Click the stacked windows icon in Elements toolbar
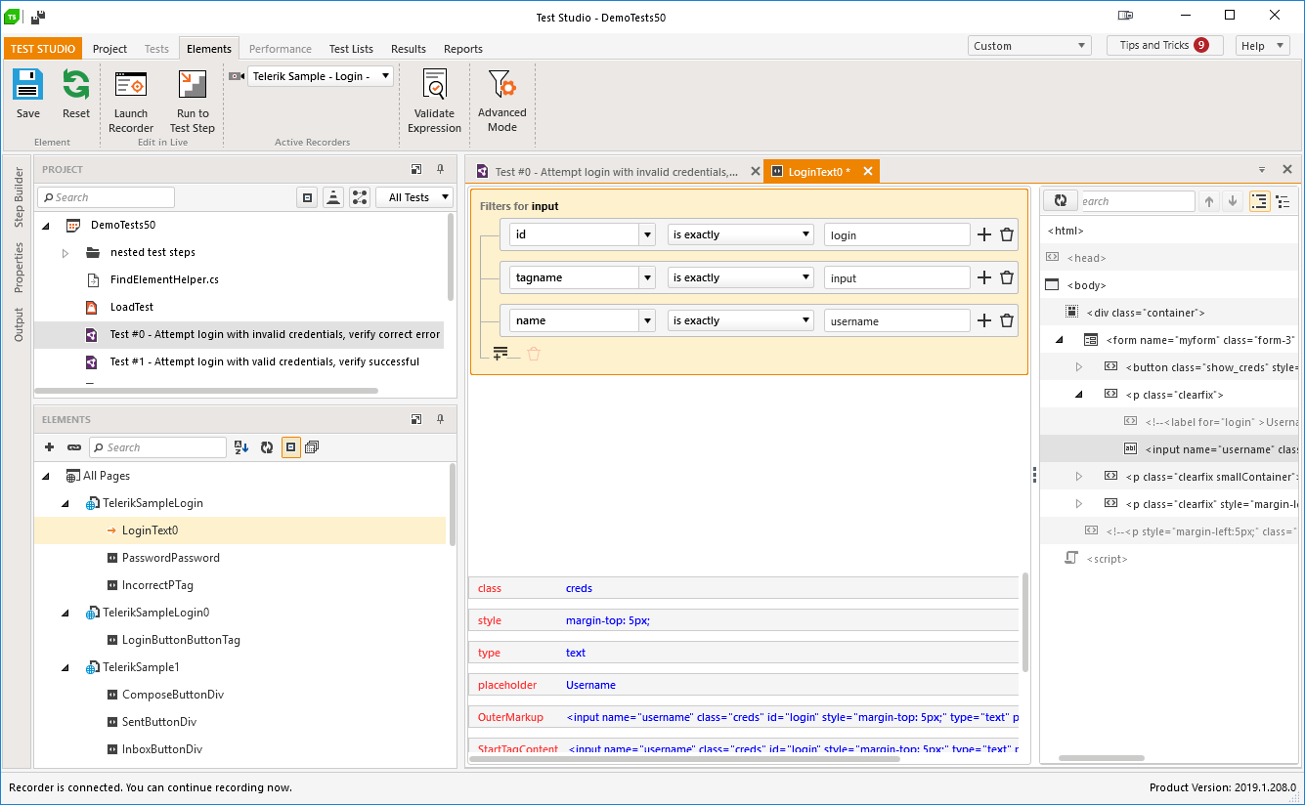1305x805 pixels. pos(312,447)
